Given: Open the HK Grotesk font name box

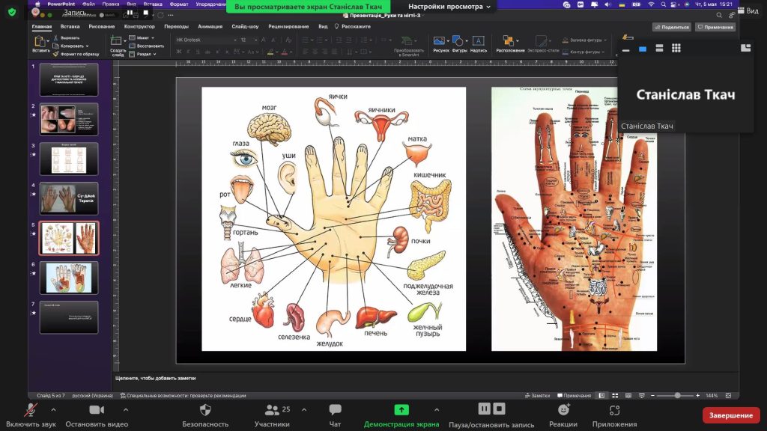Looking at the screenshot, I should (x=206, y=40).
